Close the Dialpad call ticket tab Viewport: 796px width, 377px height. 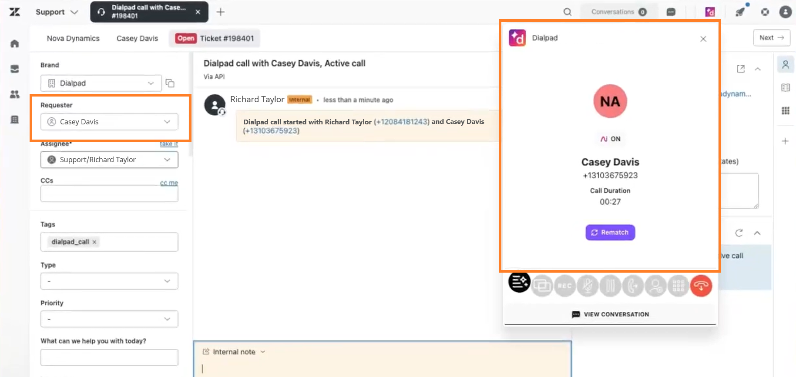198,12
